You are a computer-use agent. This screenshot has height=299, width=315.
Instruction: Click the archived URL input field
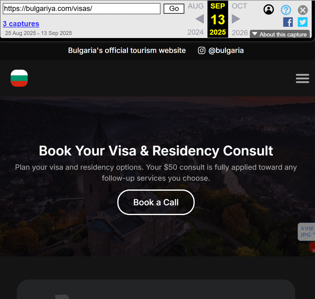[x=82, y=9]
